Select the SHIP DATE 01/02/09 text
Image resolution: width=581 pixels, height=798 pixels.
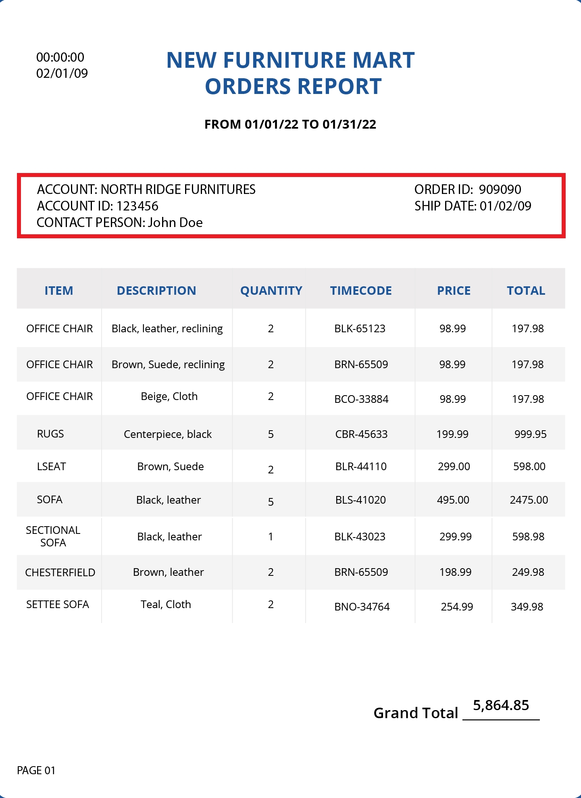coord(473,206)
